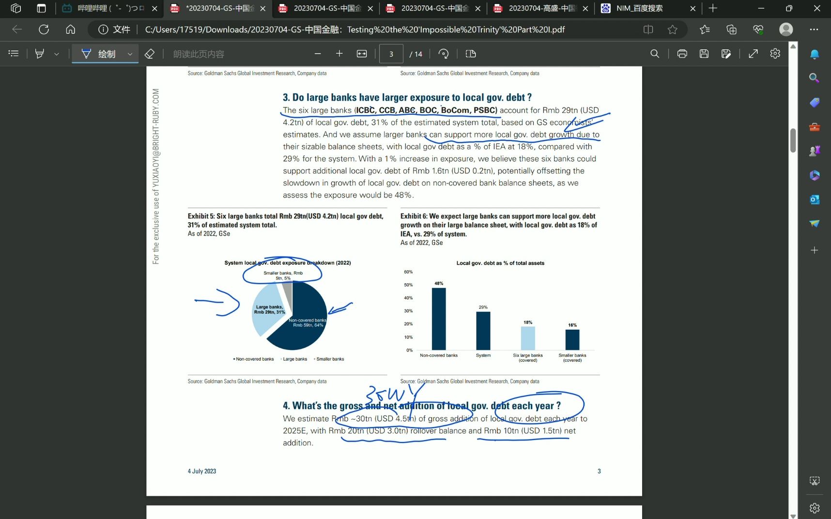Open browser collections
The height and width of the screenshot is (519, 831).
731,30
